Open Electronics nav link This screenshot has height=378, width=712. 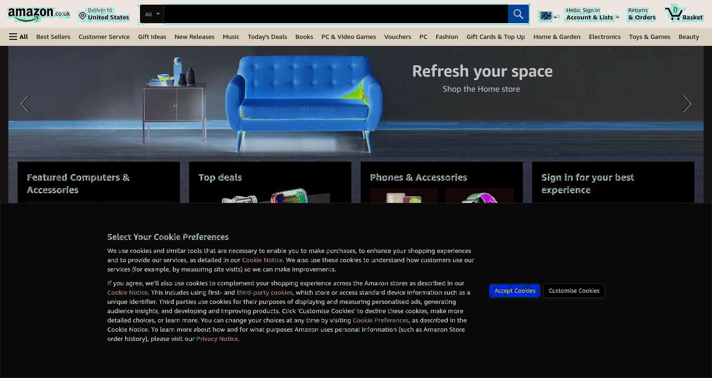[604, 37]
